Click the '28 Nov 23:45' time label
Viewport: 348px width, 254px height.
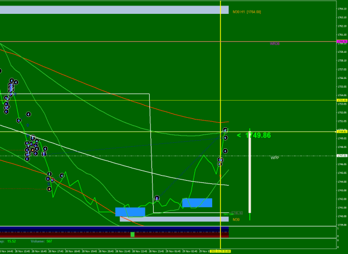tap(157, 252)
